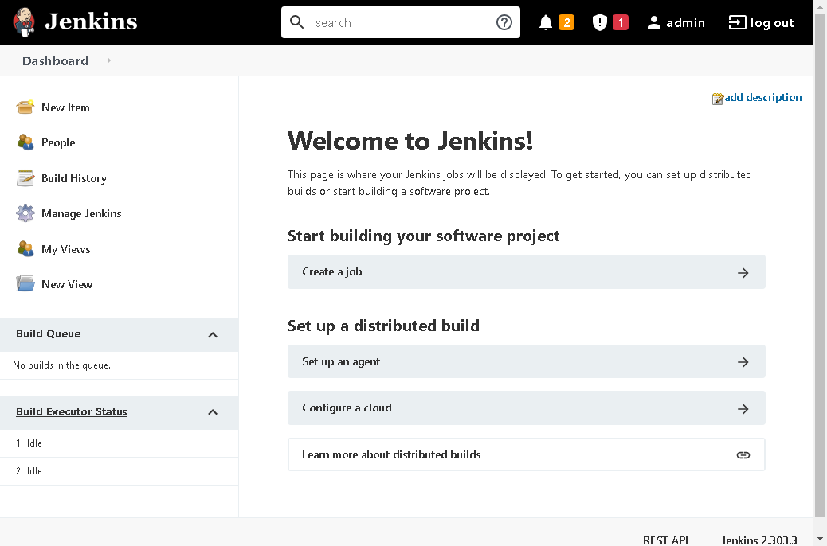Open the security warnings shield icon
The image size is (827, 546).
pos(600,22)
